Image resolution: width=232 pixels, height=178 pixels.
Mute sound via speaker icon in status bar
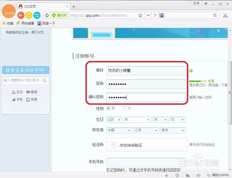(x=198, y=175)
